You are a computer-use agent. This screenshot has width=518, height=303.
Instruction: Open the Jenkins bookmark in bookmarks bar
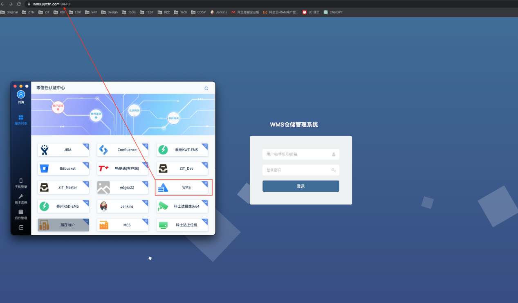point(218,12)
